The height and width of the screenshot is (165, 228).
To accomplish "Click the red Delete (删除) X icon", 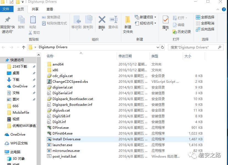I will tap(102, 19).
